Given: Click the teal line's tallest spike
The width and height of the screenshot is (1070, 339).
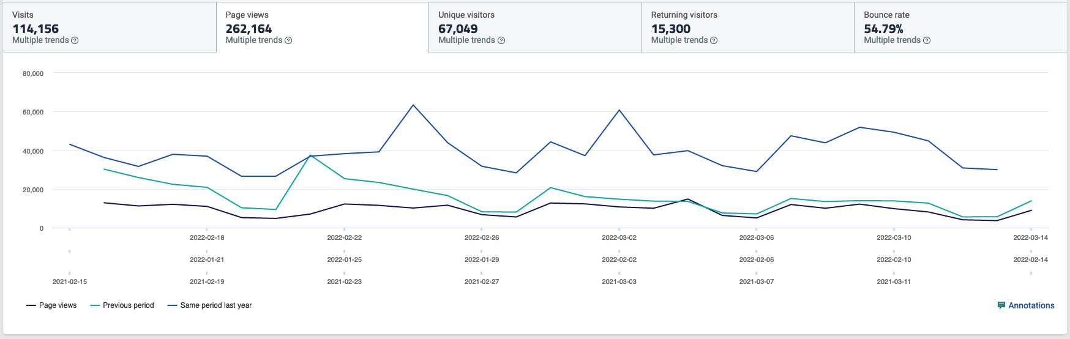Looking at the screenshot, I should (x=310, y=155).
